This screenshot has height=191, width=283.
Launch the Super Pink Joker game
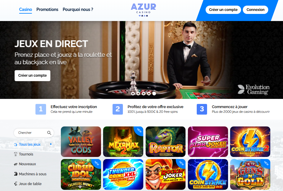point(208,142)
